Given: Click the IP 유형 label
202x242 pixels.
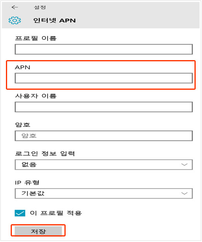Looking at the screenshot, I should [27, 182].
